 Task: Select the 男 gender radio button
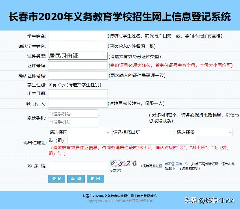tap(50, 85)
